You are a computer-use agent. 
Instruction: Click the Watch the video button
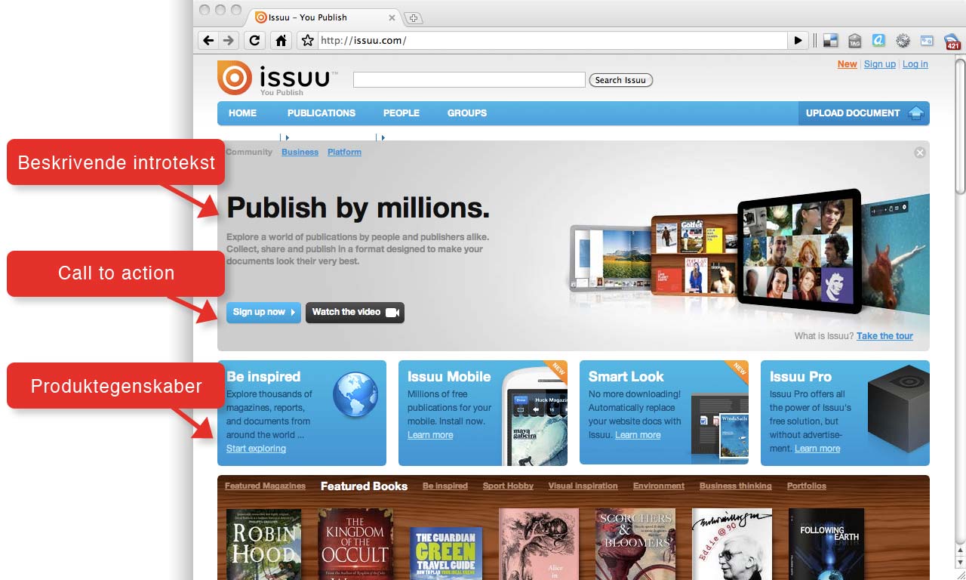[x=355, y=313]
